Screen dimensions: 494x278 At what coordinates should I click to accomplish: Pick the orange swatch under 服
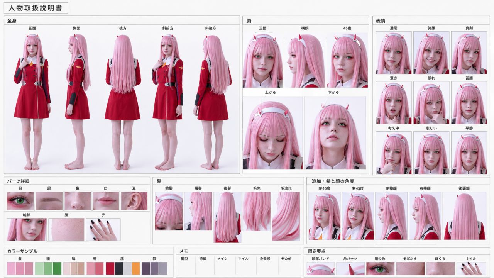(136, 268)
